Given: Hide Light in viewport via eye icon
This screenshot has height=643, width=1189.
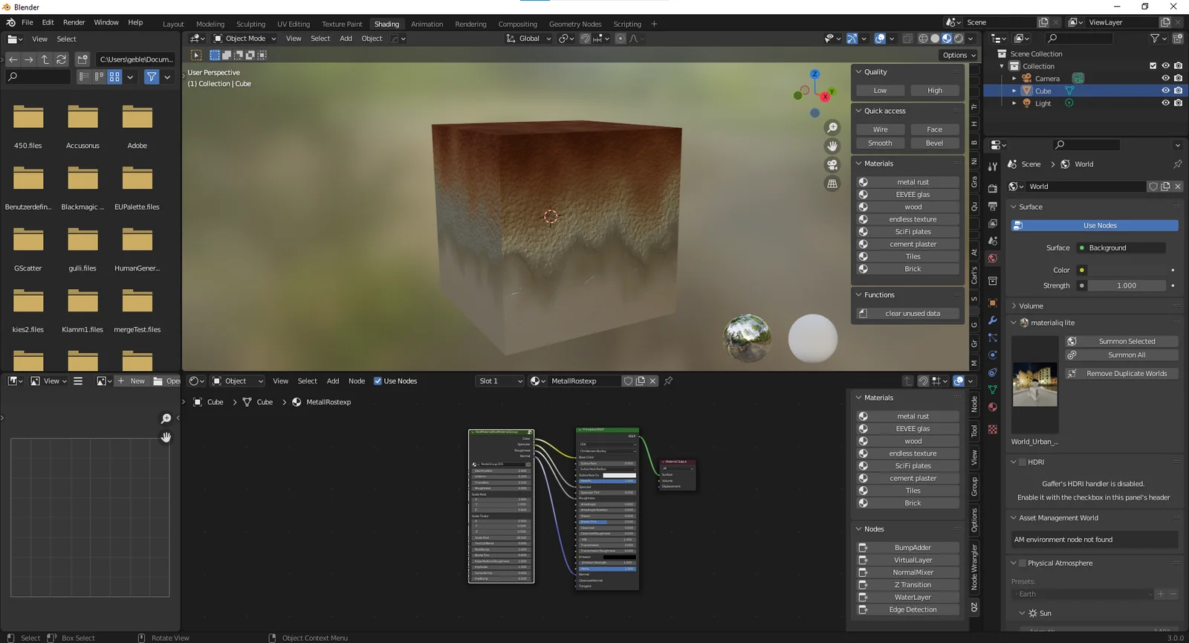Looking at the screenshot, I should tap(1165, 103).
